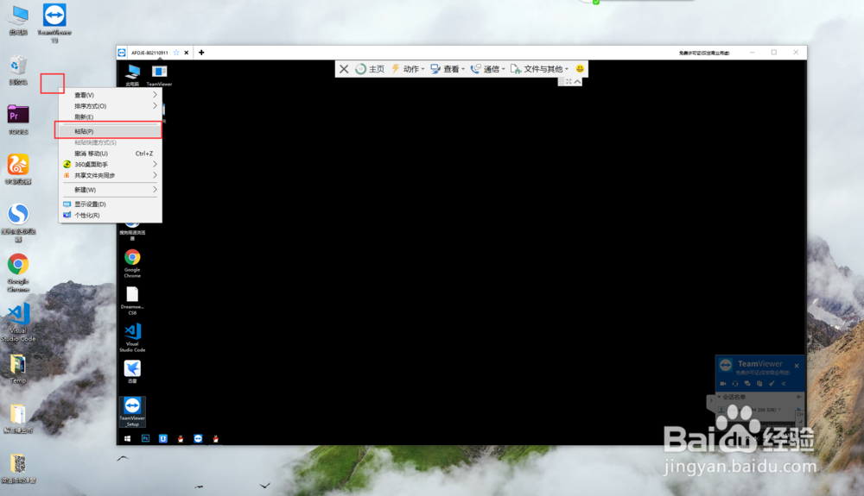Click the session tab's star icon
864x496 pixels.
click(176, 53)
